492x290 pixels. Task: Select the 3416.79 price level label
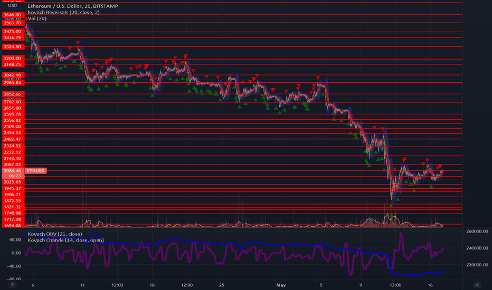tap(13, 37)
